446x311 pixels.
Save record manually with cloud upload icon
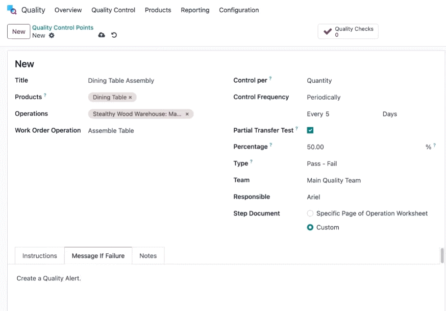[x=102, y=35]
